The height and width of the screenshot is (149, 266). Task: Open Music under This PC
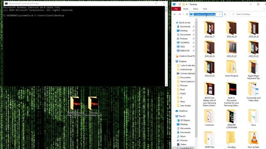[183, 136]
